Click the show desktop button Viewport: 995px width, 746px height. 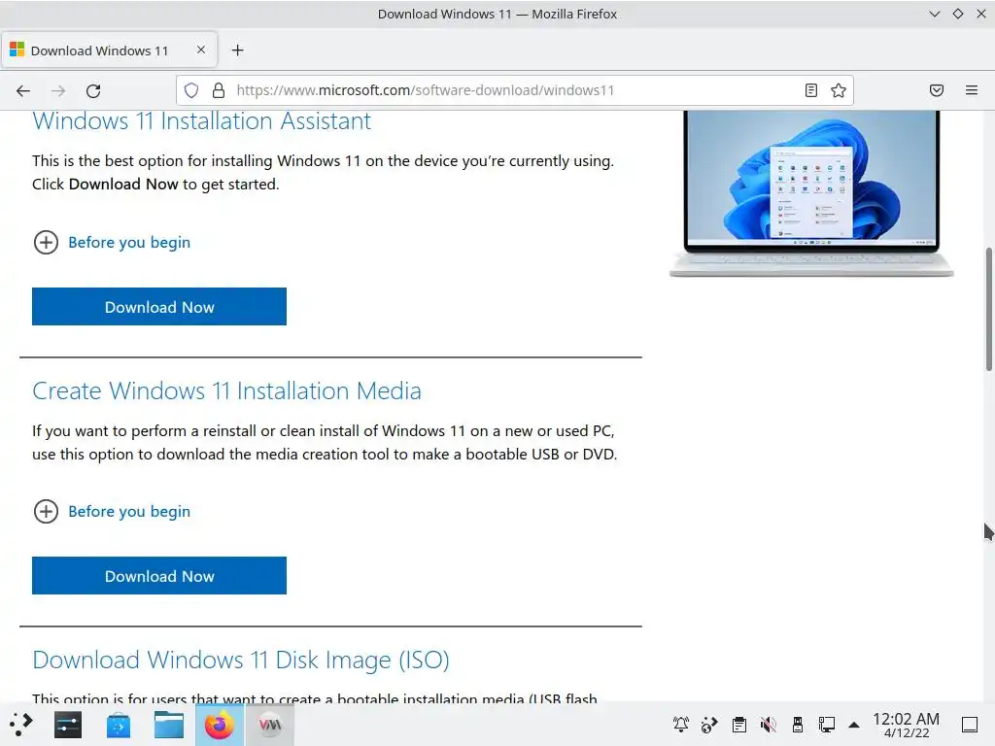pos(970,725)
